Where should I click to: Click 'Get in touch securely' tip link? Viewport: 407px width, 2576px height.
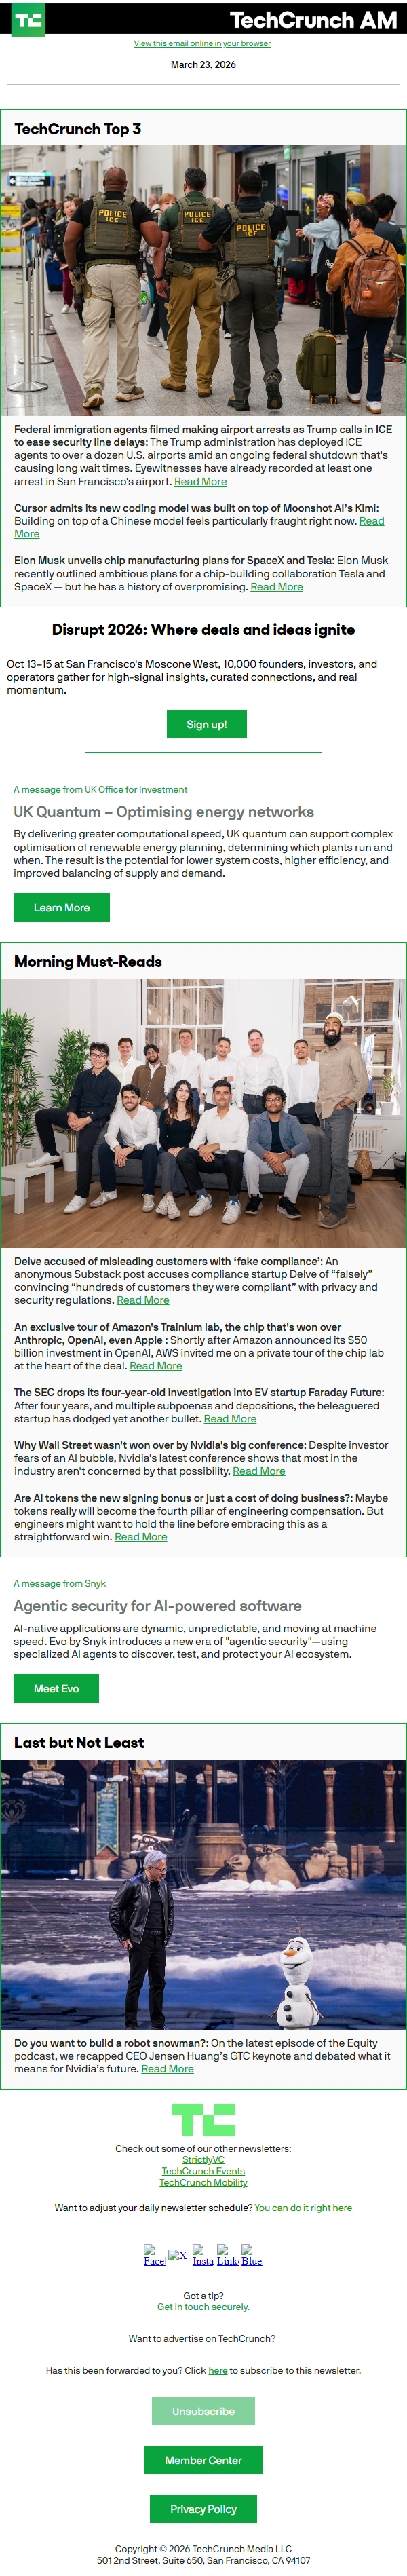tap(203, 2307)
